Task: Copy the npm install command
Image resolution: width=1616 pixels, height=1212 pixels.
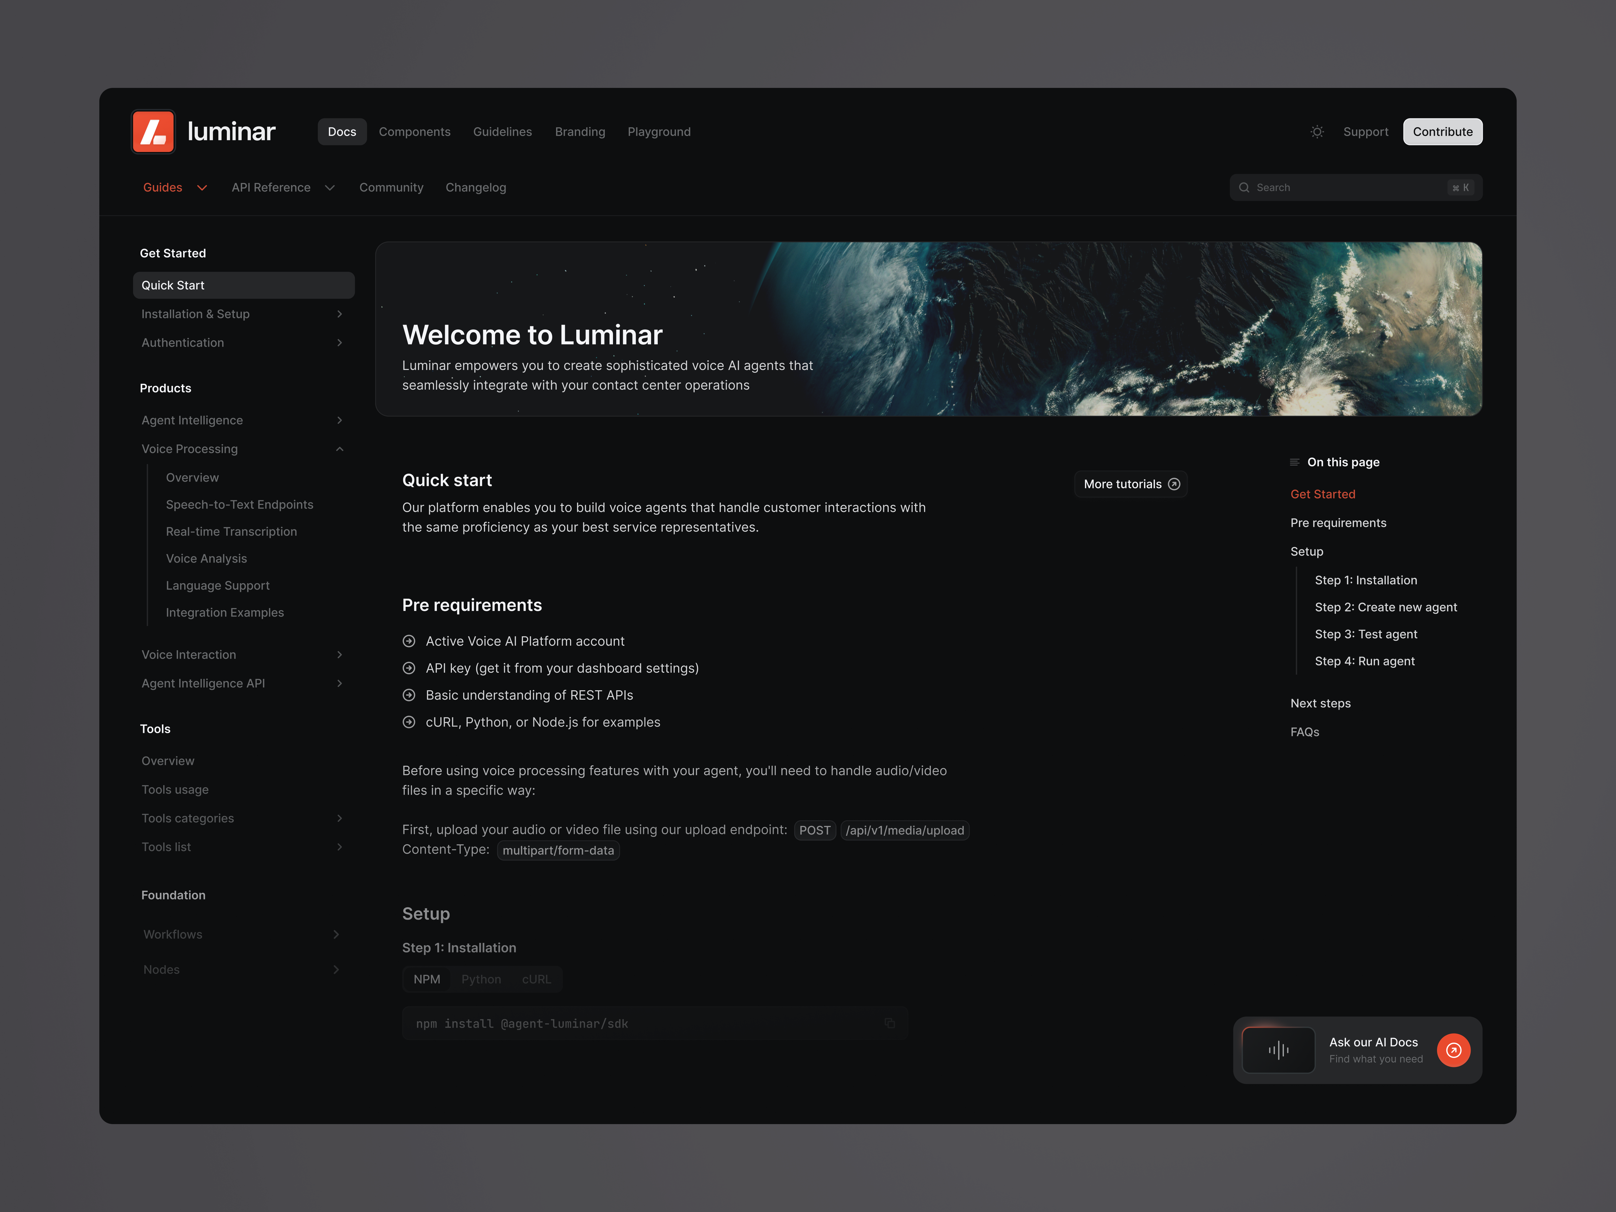Action: 890,1023
